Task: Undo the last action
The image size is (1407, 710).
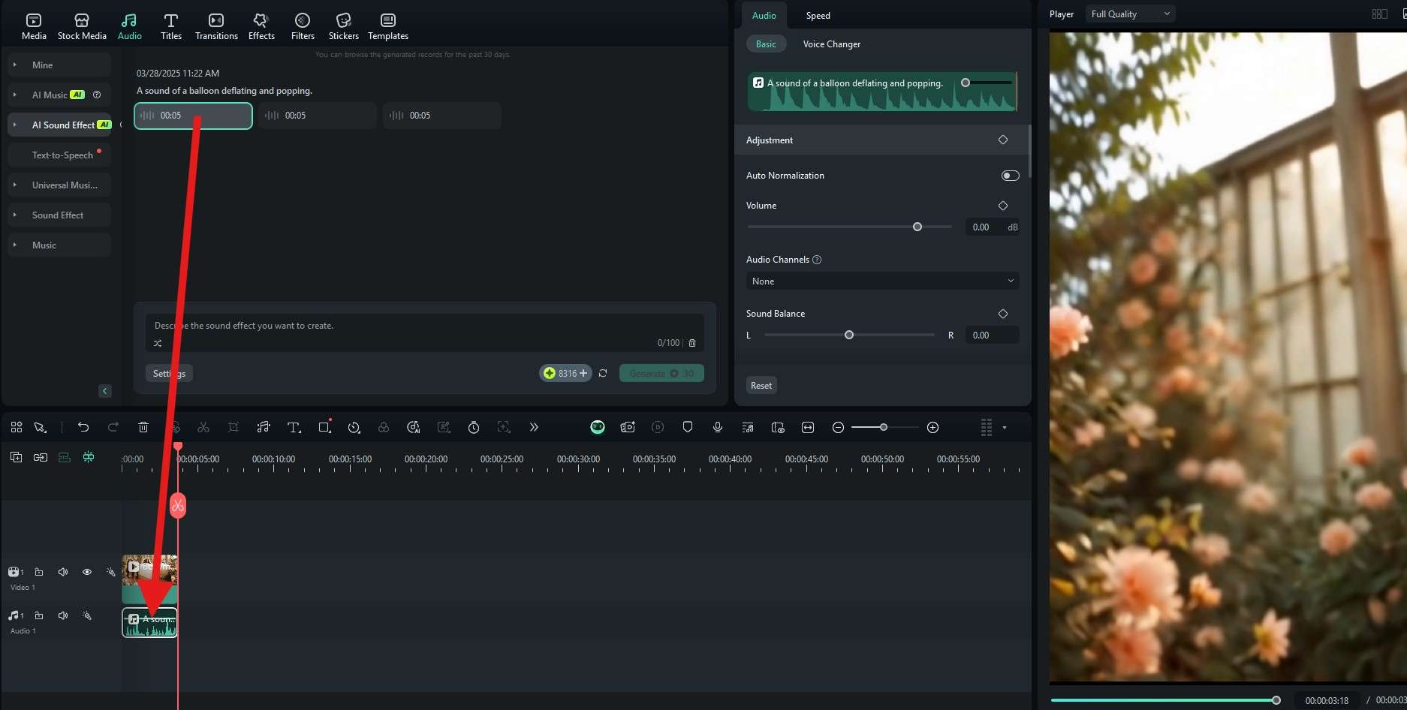Action: point(83,427)
